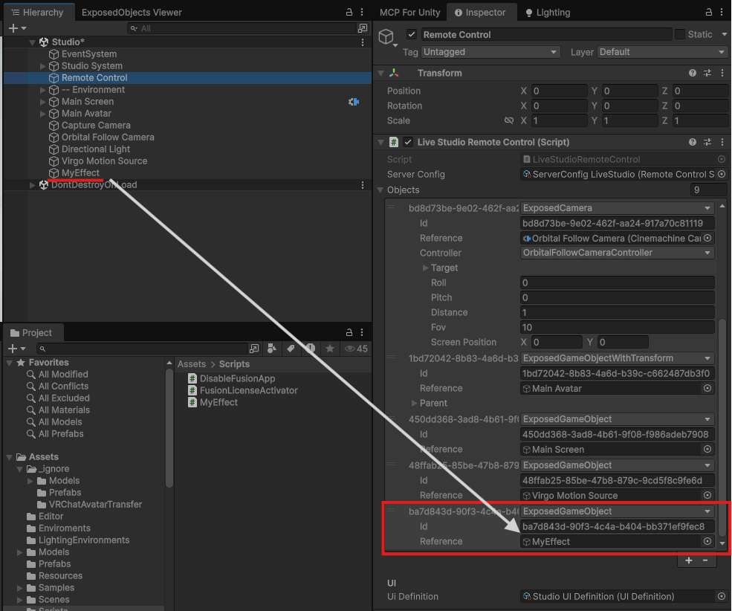The width and height of the screenshot is (732, 611).
Task: Open Scripts breadcrumb in Project path
Action: point(234,364)
